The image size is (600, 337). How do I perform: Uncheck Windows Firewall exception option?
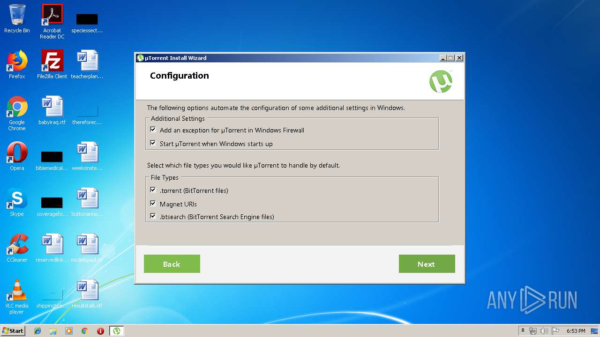tap(153, 130)
